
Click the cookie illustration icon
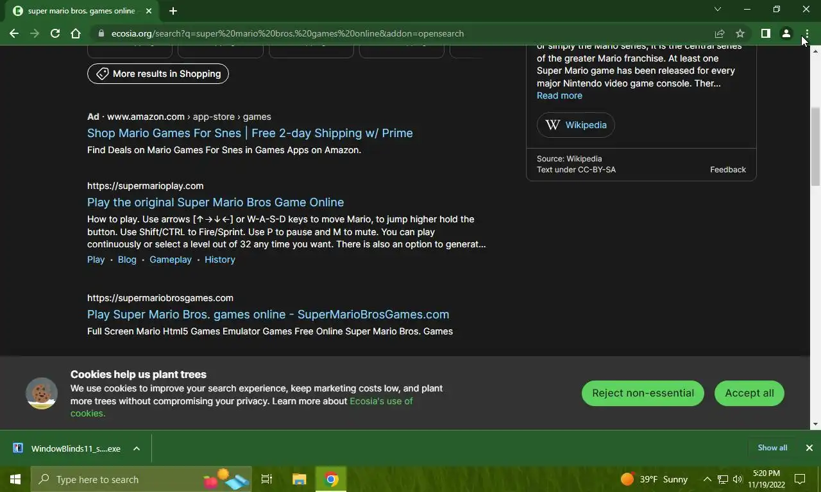(x=42, y=393)
